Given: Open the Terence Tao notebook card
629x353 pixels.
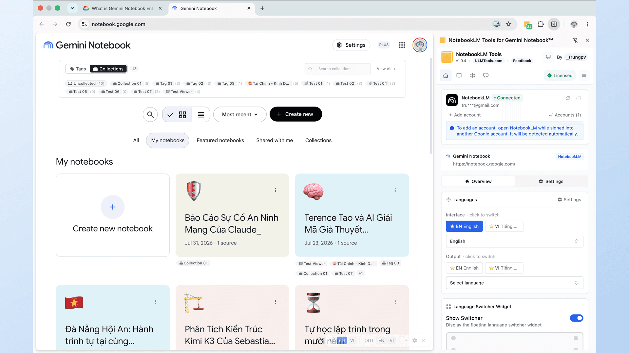Looking at the screenshot, I should pyautogui.click(x=352, y=215).
